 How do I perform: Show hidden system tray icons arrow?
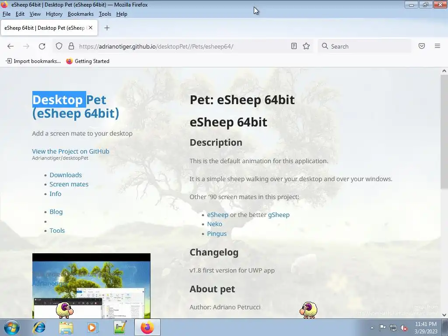[372, 328]
